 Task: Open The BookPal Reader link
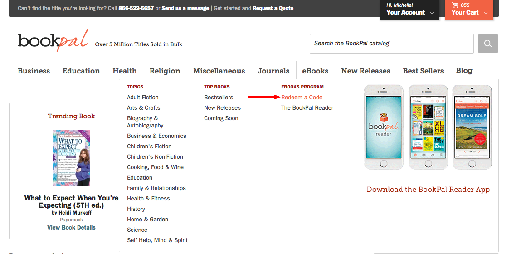[x=307, y=108]
